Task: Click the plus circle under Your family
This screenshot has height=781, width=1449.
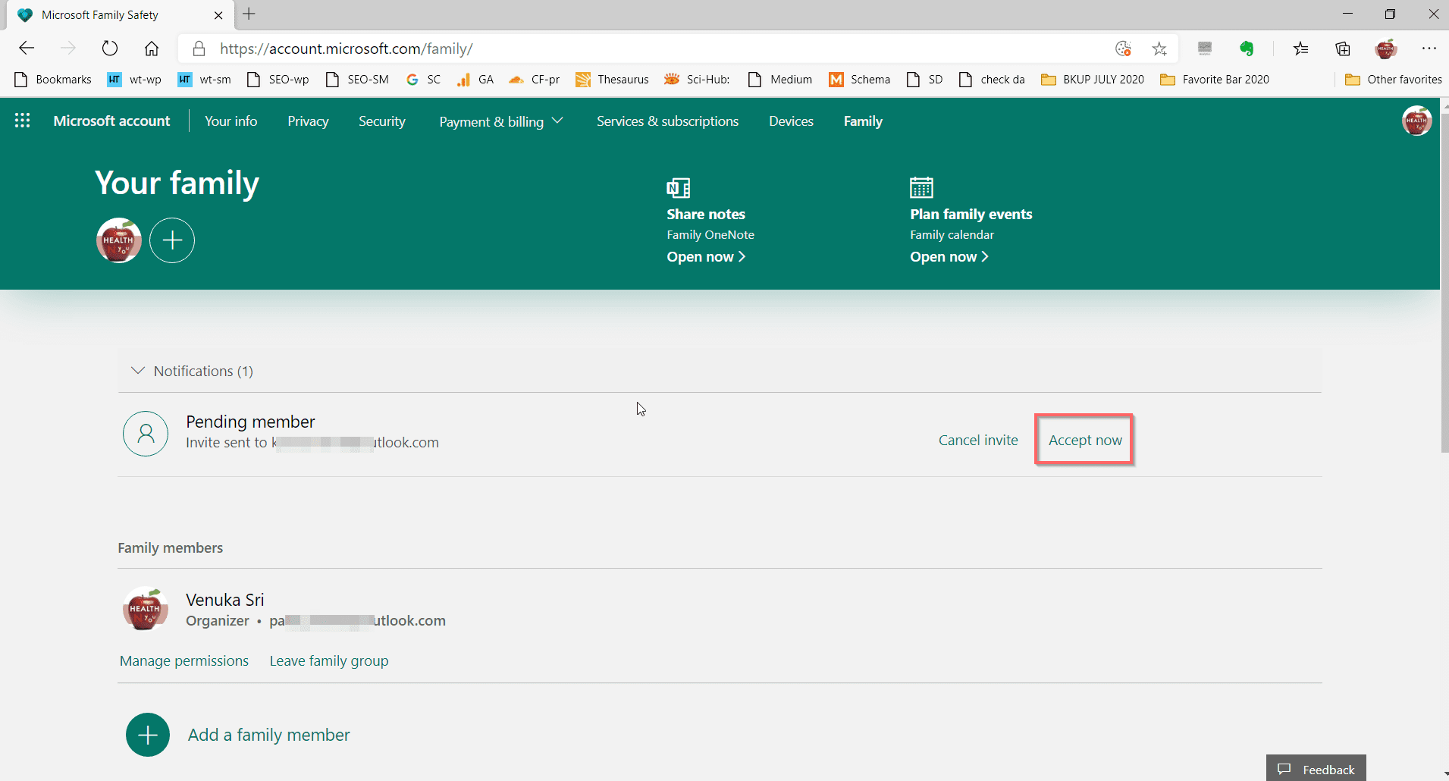Action: click(x=172, y=240)
